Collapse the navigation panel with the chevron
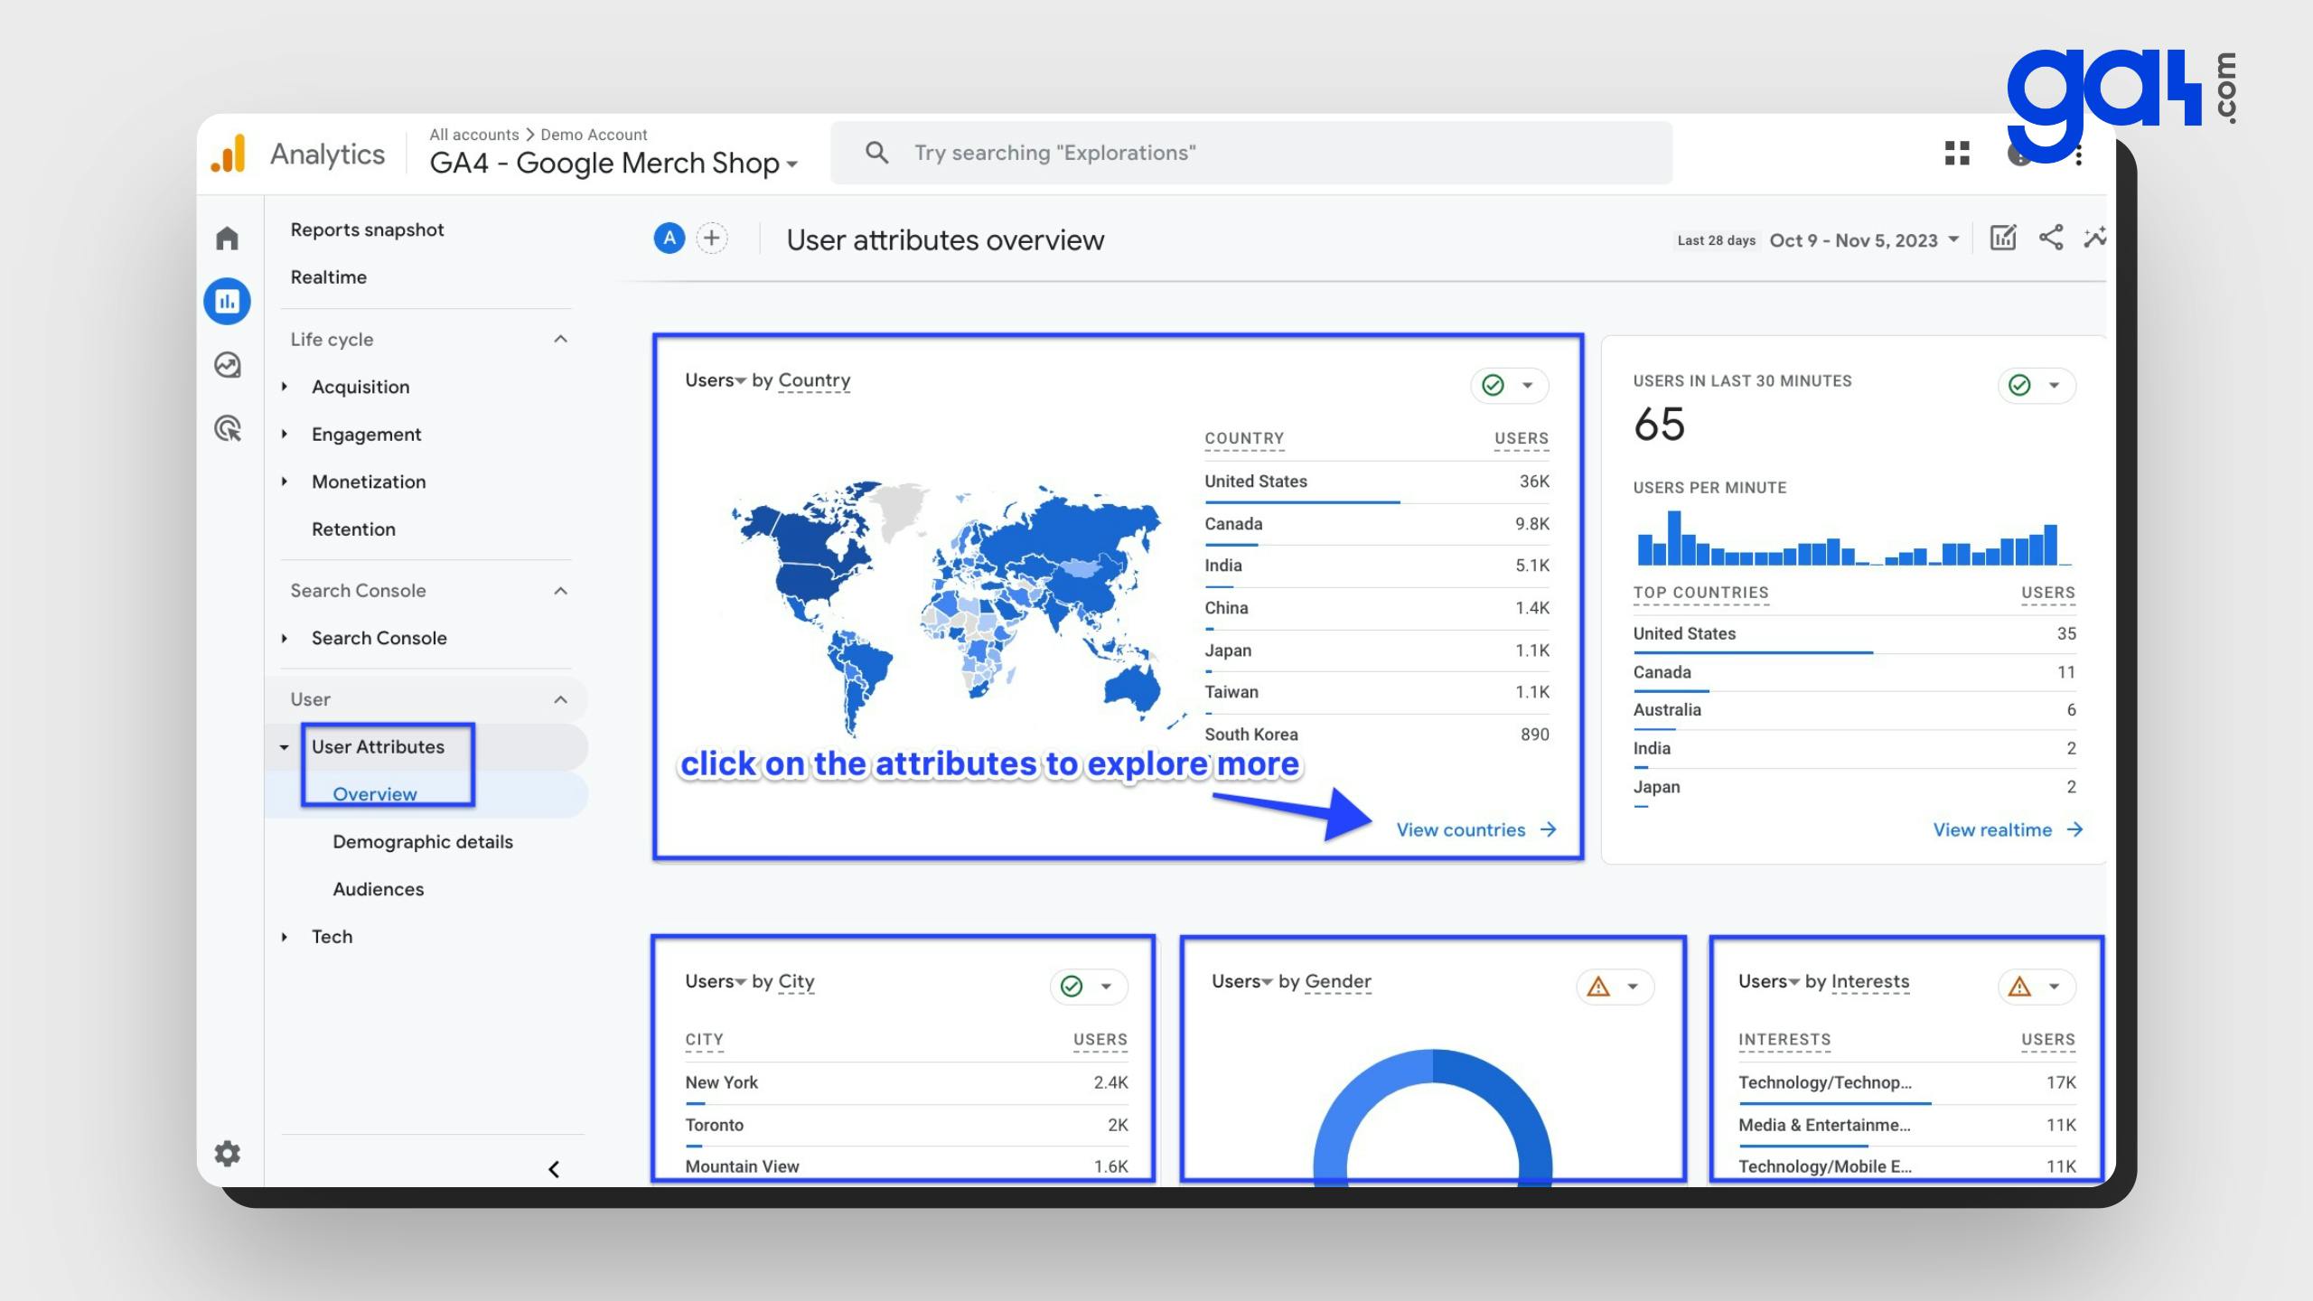 click(x=554, y=1169)
